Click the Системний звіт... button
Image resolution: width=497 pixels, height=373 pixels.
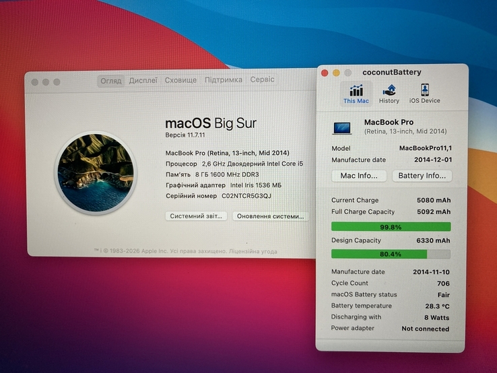196,216
